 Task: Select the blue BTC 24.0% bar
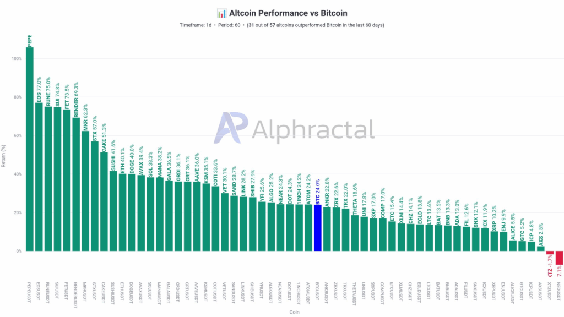click(317, 228)
